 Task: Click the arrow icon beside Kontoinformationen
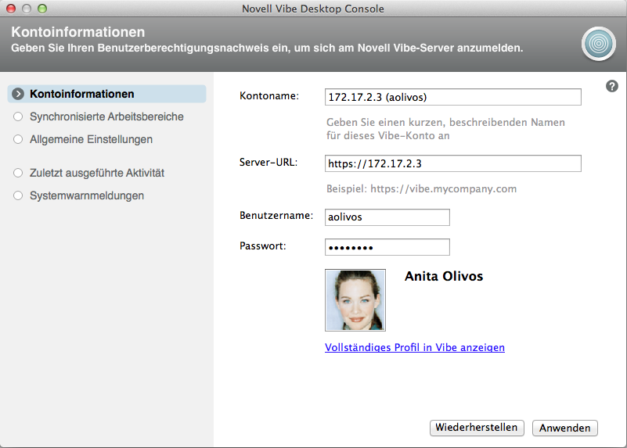[19, 95]
